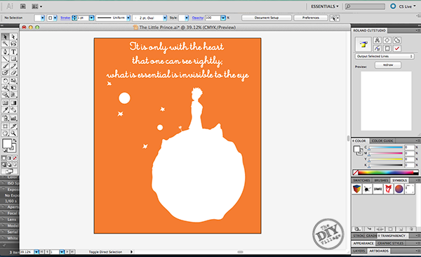421x257 pixels.
Task: Select the Paintbrush tool
Action: (5, 66)
